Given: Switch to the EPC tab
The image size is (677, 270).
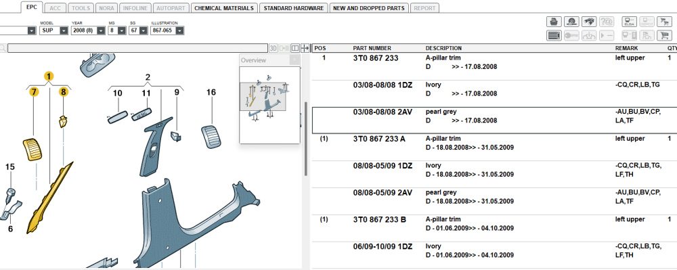Looking at the screenshot, I should [32, 7].
